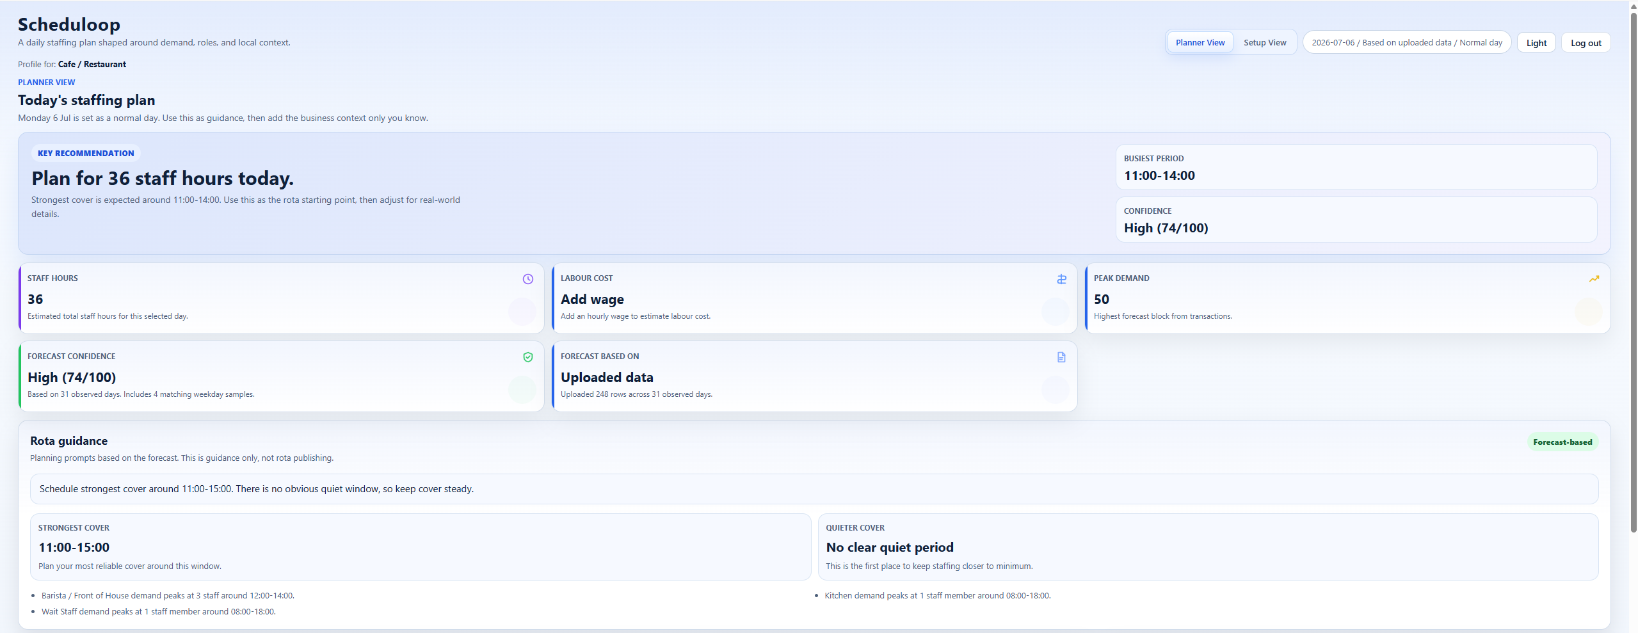The width and height of the screenshot is (1638, 633).
Task: Click 'Estimated total staff hours for this selected day.'
Action: (x=108, y=316)
